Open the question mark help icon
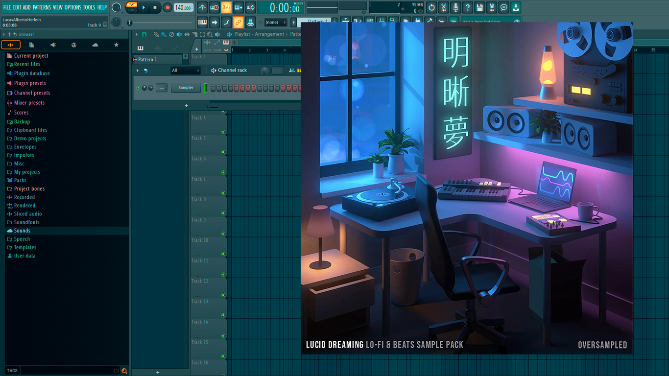This screenshot has height=376, width=669. click(x=468, y=7)
